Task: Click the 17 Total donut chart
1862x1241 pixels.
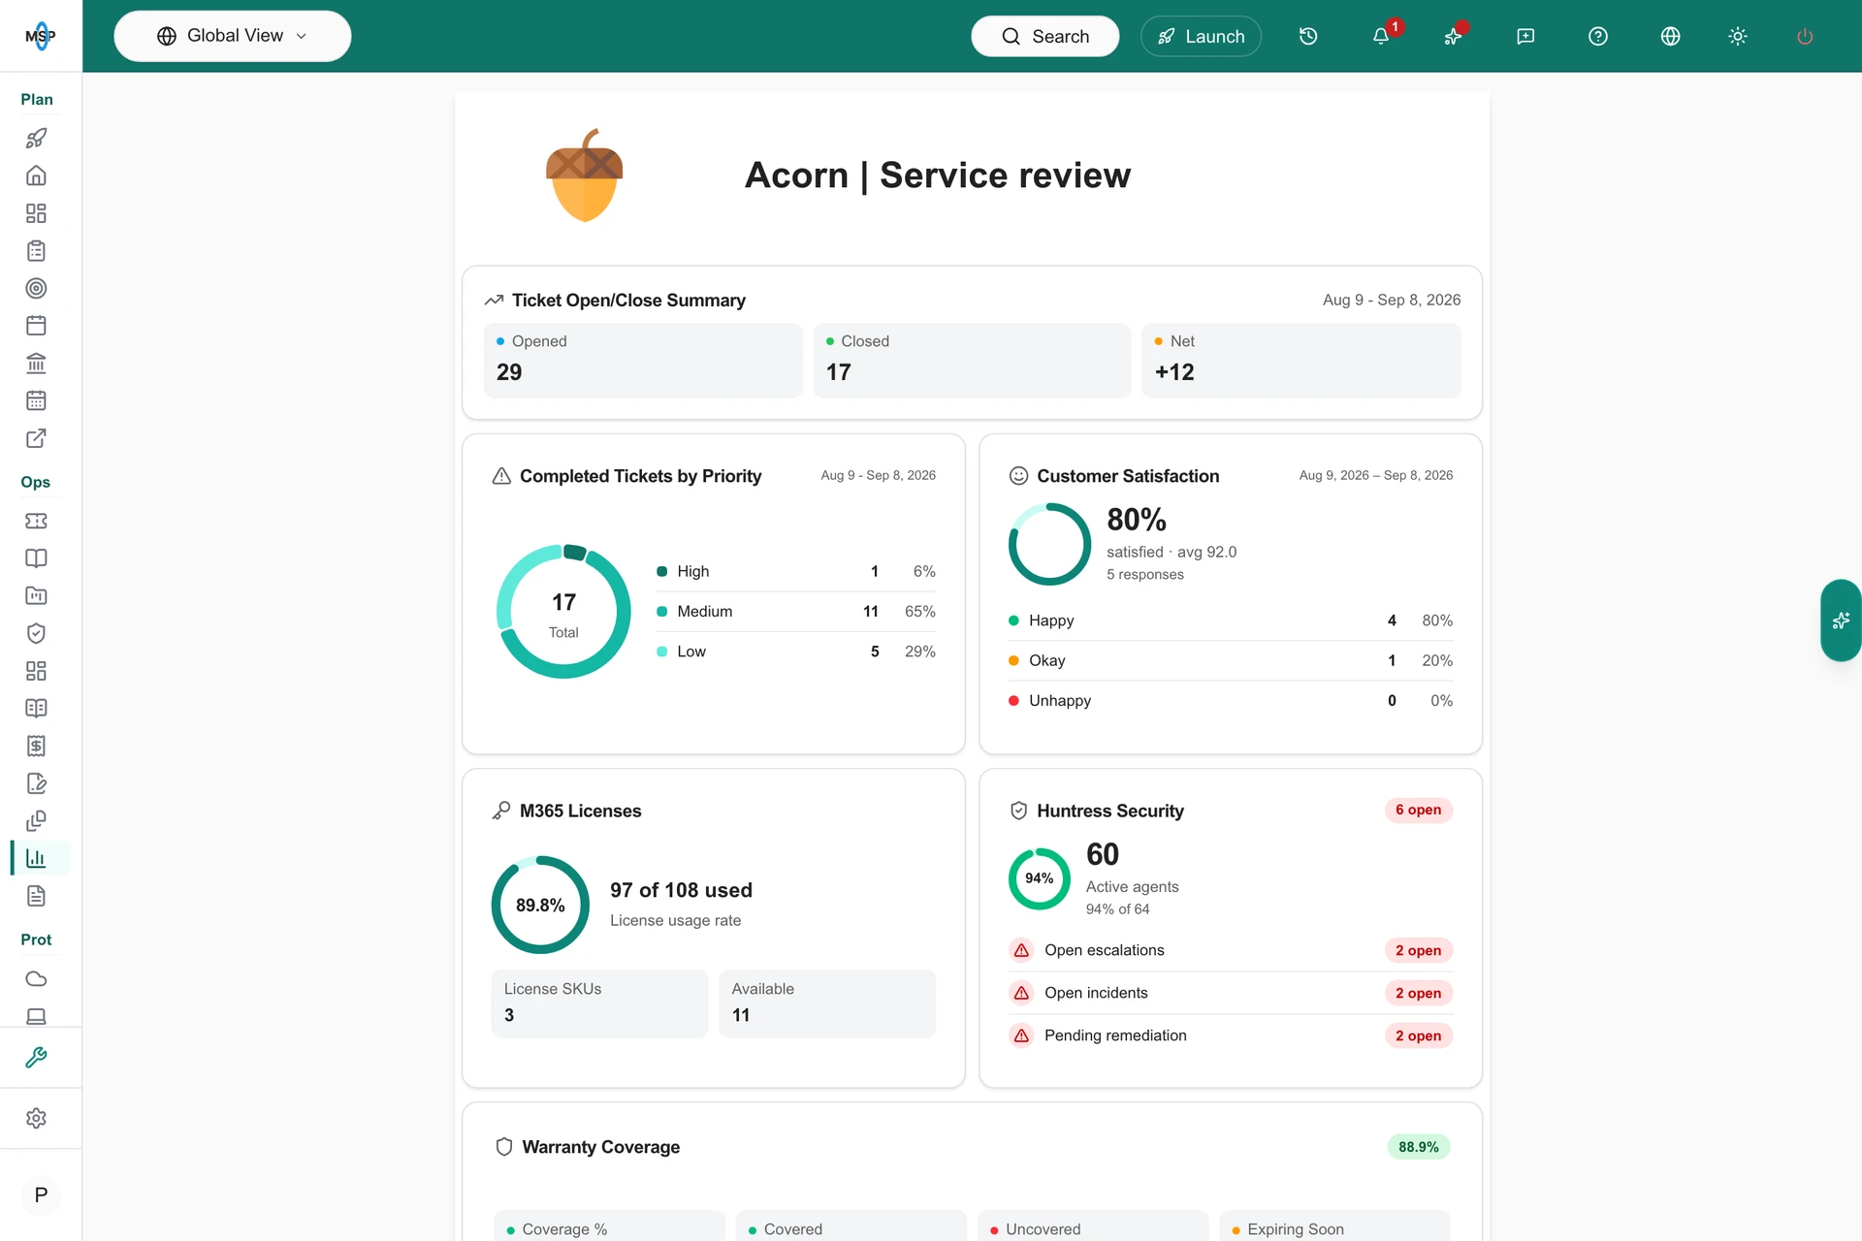Action: (563, 612)
